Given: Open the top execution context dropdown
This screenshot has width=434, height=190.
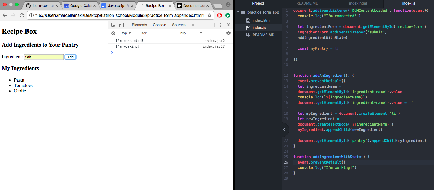Looking at the screenshot, I should [x=126, y=33].
